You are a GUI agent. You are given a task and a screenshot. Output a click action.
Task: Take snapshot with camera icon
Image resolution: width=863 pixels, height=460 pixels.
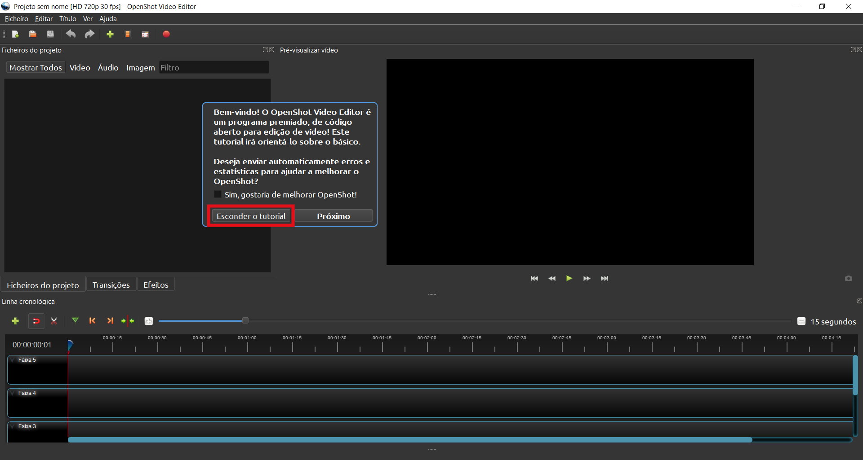(x=849, y=278)
